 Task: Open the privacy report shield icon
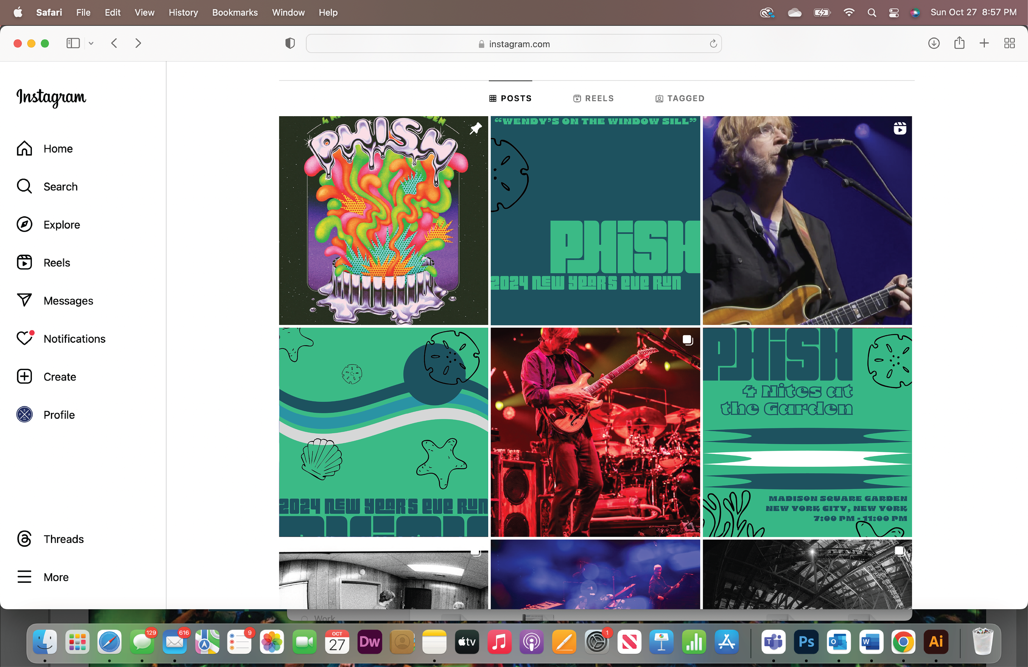(x=290, y=43)
